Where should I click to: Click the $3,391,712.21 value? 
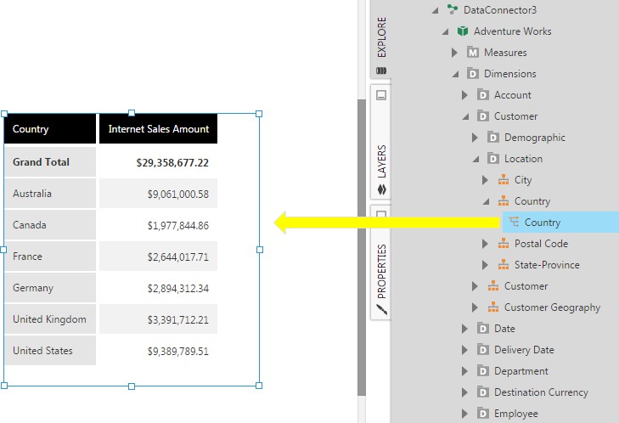tap(178, 320)
